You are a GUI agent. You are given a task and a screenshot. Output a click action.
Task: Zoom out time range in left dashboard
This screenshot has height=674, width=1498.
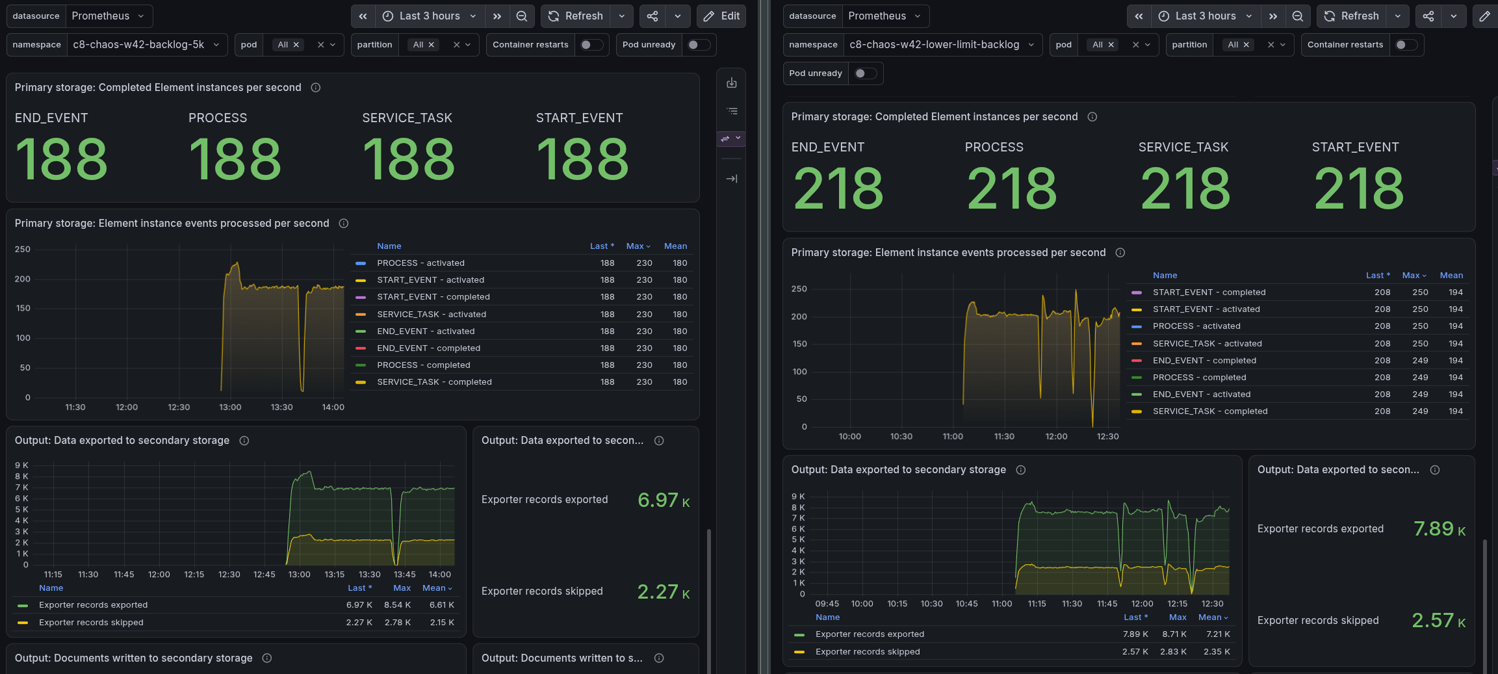521,16
